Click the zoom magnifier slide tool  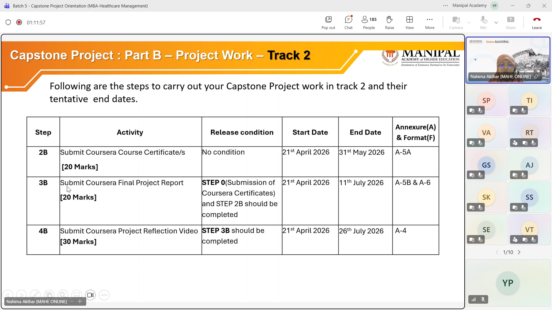[63, 295]
